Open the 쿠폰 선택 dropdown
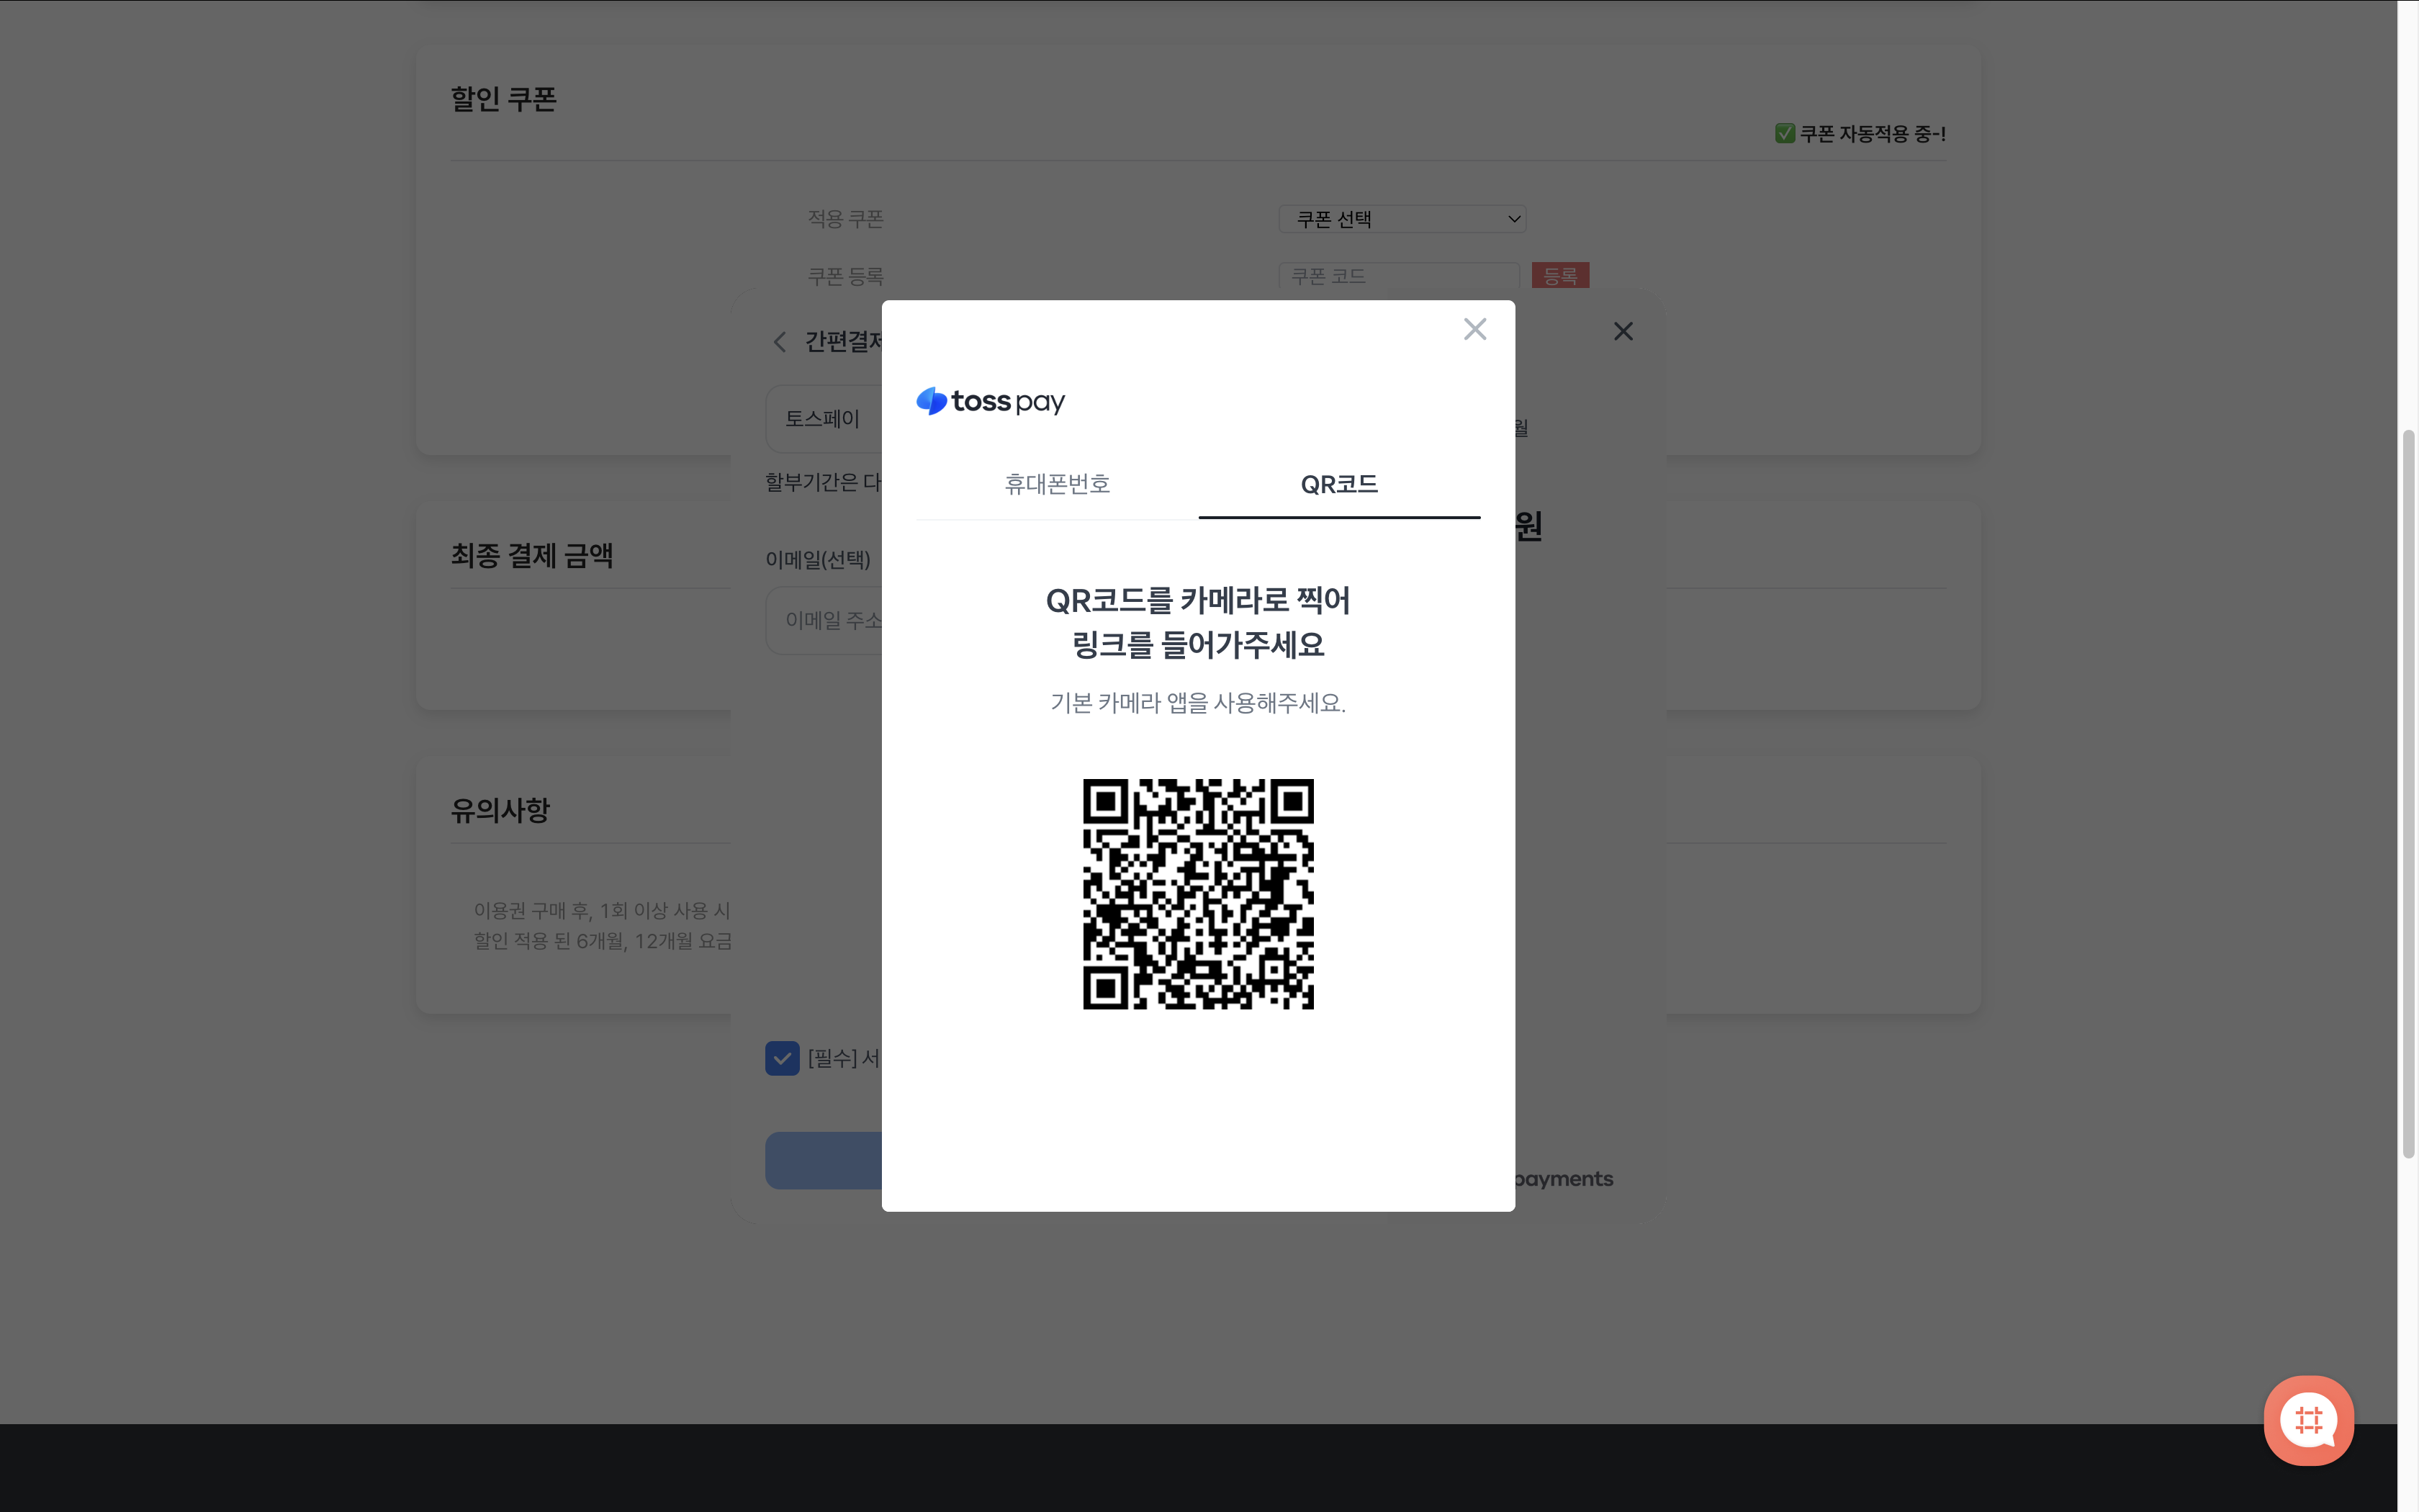This screenshot has height=1512, width=2419. pos(1402,219)
